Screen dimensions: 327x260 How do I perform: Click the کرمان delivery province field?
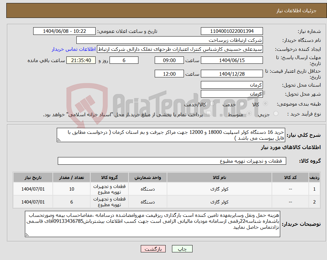point(232,85)
